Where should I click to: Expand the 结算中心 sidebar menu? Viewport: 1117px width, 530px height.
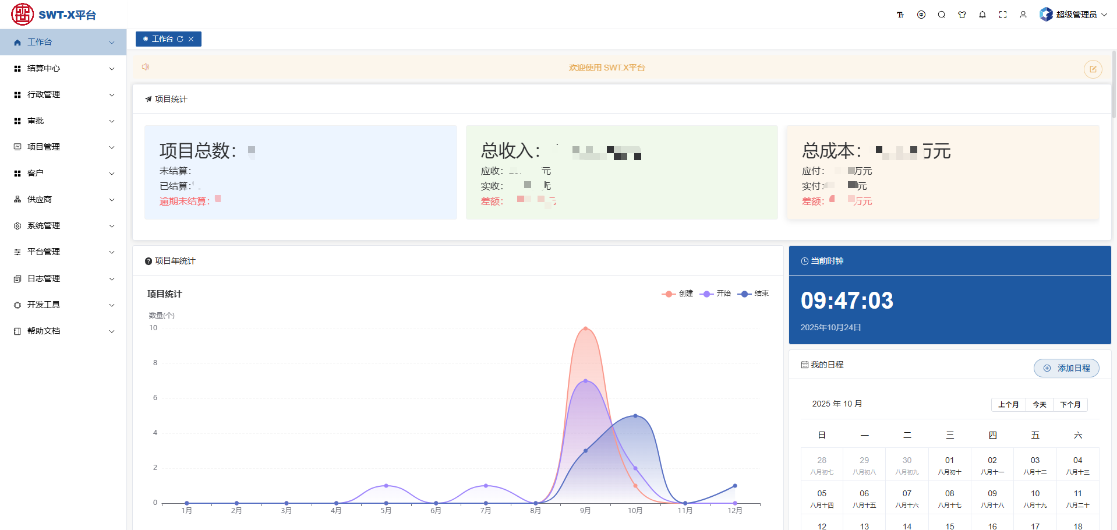click(63, 68)
